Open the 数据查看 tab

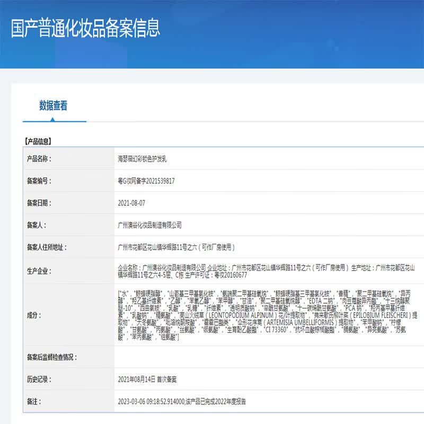[54, 105]
